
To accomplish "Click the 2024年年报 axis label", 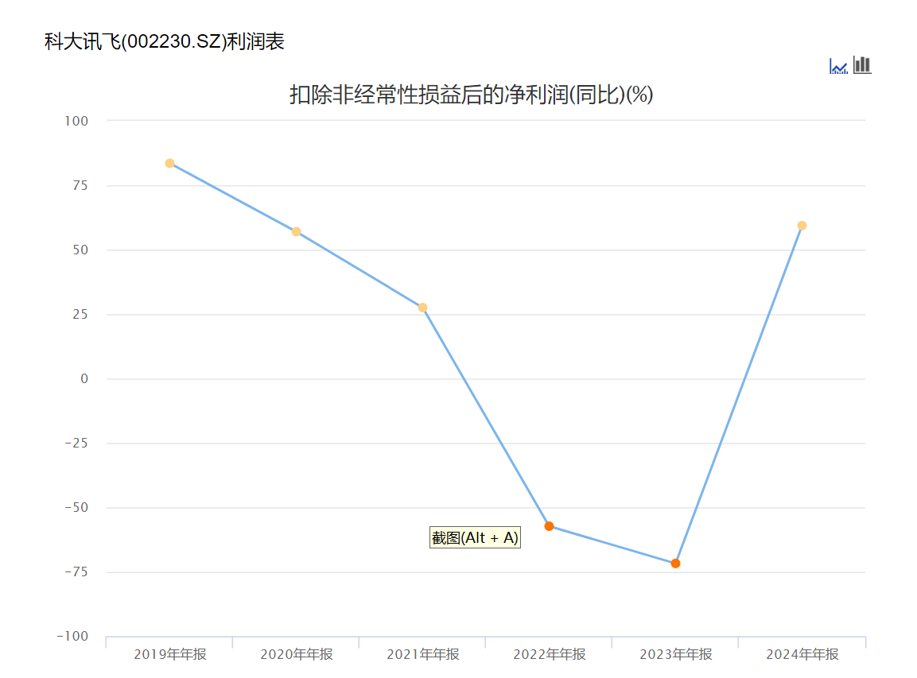I will [x=802, y=654].
